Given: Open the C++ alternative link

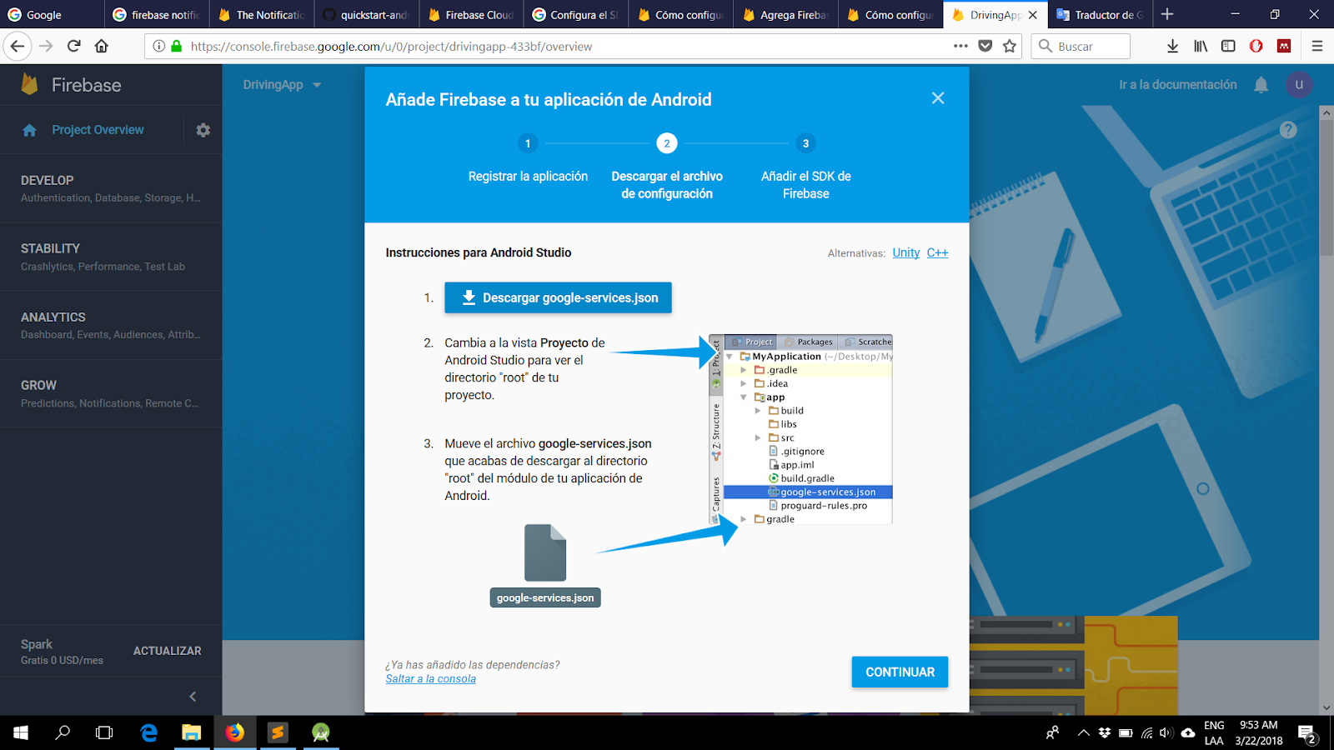Looking at the screenshot, I should (937, 252).
